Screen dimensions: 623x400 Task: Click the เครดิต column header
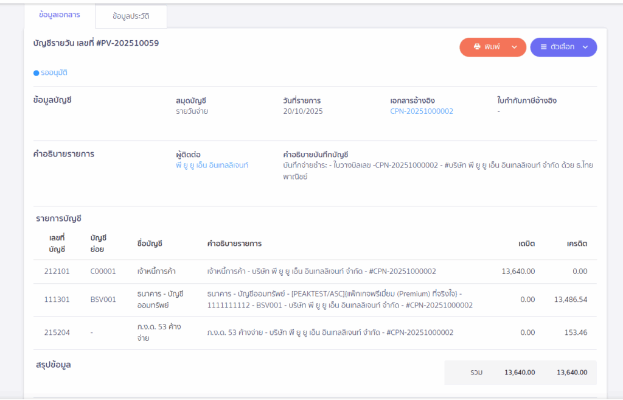tap(576, 244)
